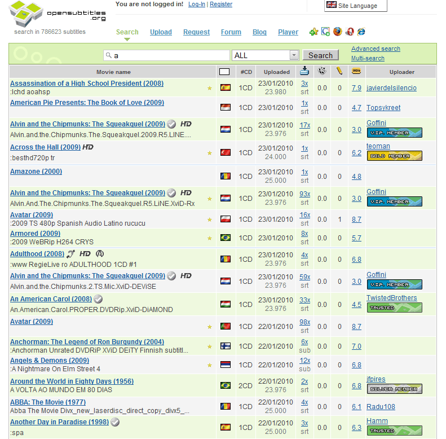Open the Site Language selector

coord(356,6)
